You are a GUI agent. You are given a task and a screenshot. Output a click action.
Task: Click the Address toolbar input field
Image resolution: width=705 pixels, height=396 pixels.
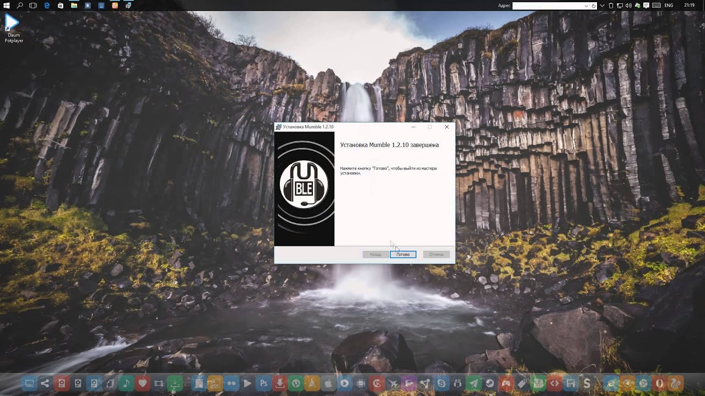[547, 5]
